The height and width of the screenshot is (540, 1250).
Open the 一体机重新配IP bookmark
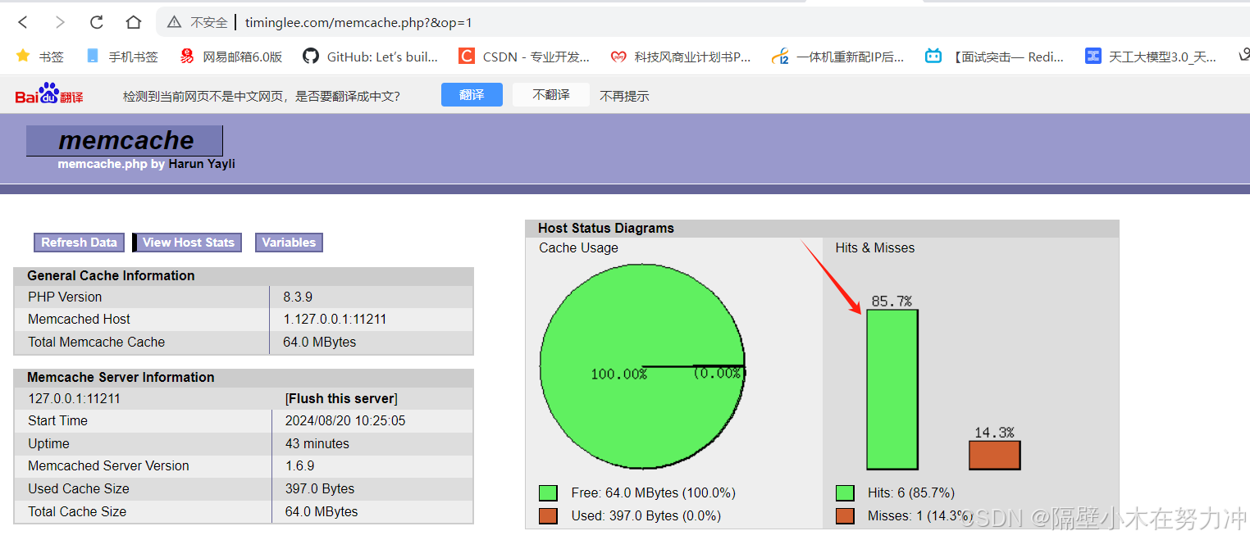838,57
